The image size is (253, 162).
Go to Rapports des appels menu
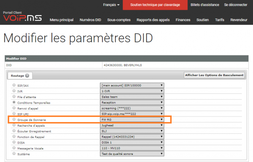coord(153,20)
